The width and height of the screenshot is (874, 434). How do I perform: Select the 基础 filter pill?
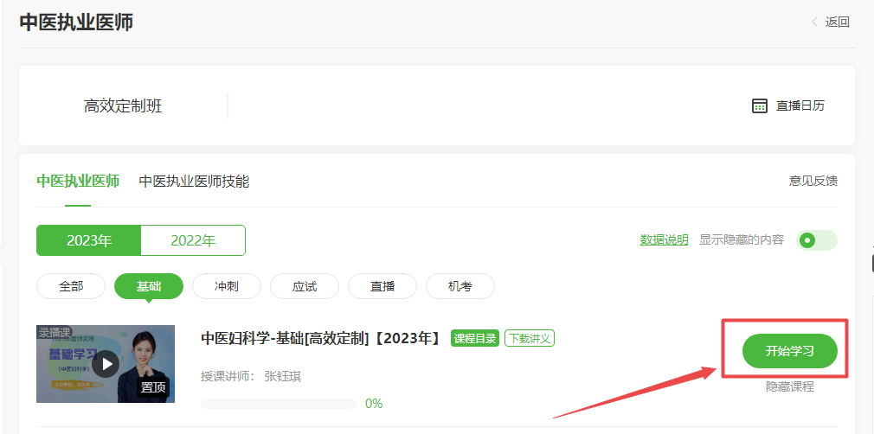tap(149, 286)
